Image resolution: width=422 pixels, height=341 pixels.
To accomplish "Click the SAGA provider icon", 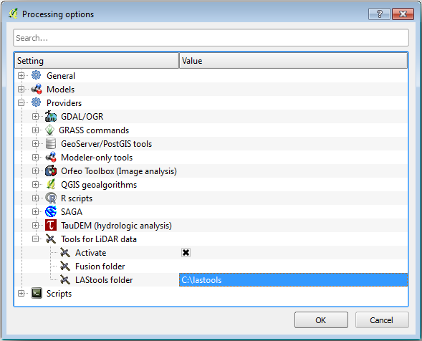I will [51, 211].
